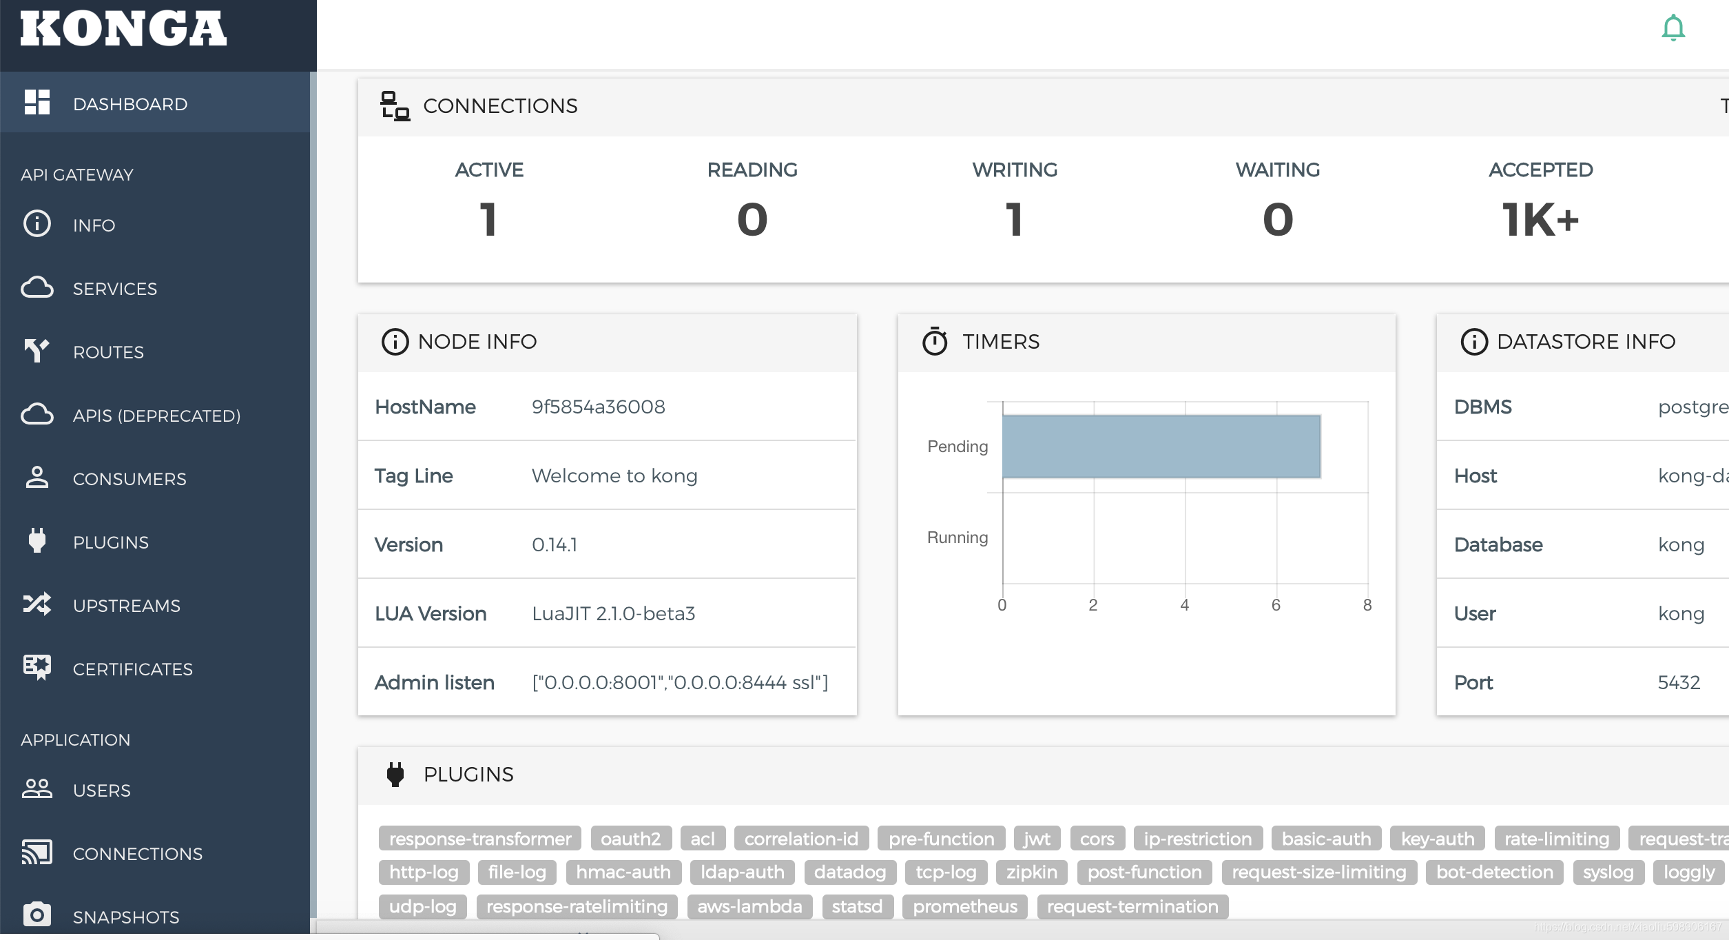The image size is (1729, 940).
Task: Click the loggly plugin tag
Action: point(1689,872)
